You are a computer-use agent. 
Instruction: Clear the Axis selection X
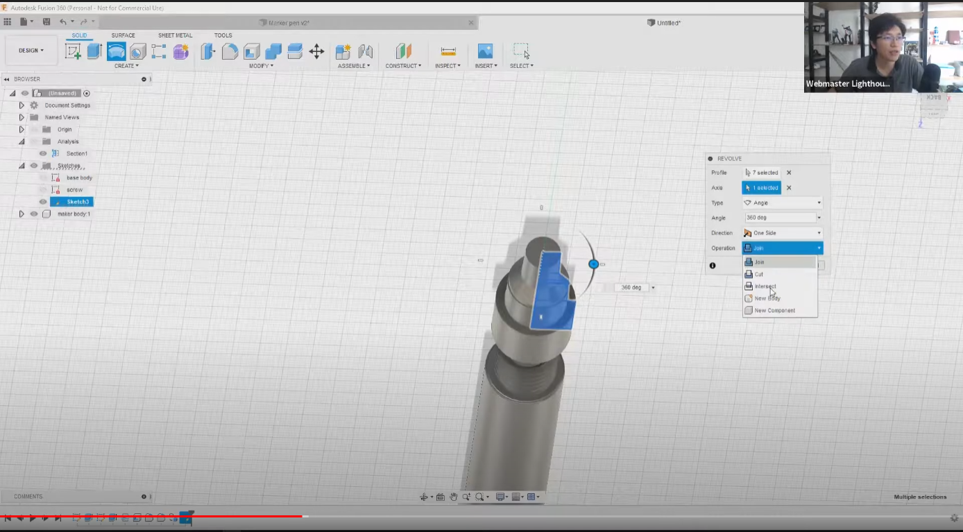pyautogui.click(x=789, y=188)
